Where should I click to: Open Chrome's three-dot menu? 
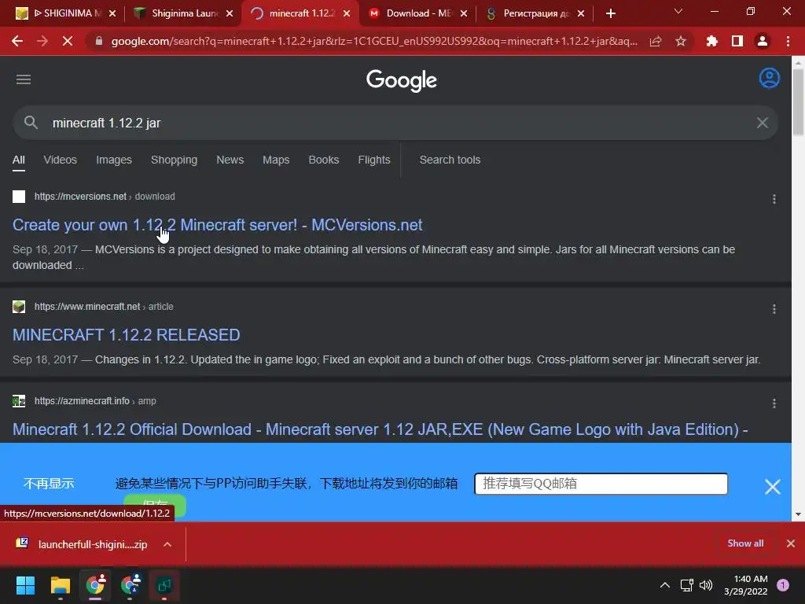click(788, 41)
